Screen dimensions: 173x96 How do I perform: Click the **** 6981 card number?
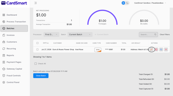pos(109,50)
